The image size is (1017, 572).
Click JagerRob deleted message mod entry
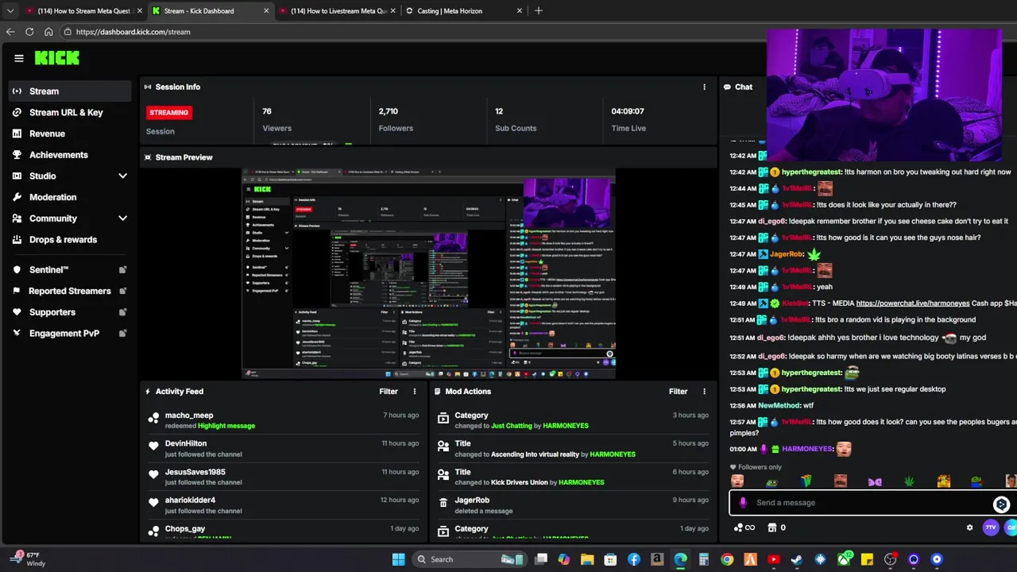[x=471, y=500]
